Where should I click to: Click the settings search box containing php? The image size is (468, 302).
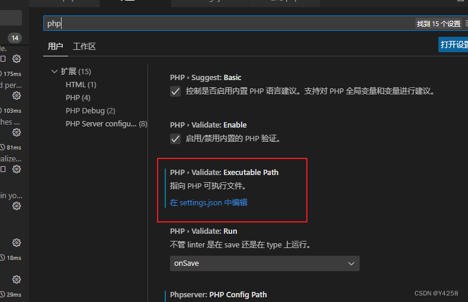point(228,23)
